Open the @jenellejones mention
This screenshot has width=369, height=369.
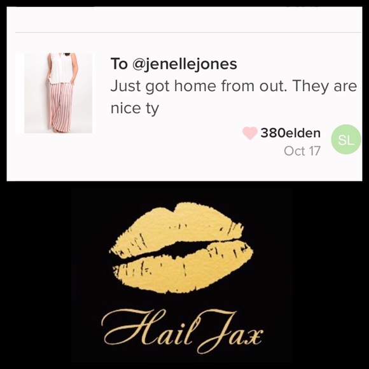185,64
